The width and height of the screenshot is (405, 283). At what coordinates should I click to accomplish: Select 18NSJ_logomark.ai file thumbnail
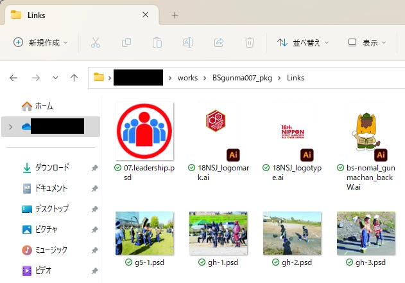pyautogui.click(x=218, y=131)
